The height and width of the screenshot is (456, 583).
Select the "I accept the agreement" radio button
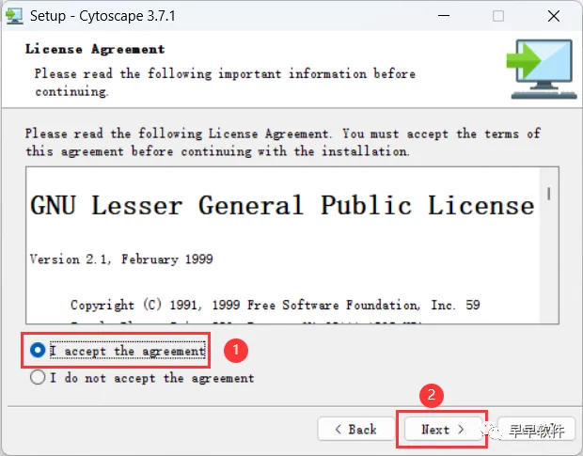point(38,350)
